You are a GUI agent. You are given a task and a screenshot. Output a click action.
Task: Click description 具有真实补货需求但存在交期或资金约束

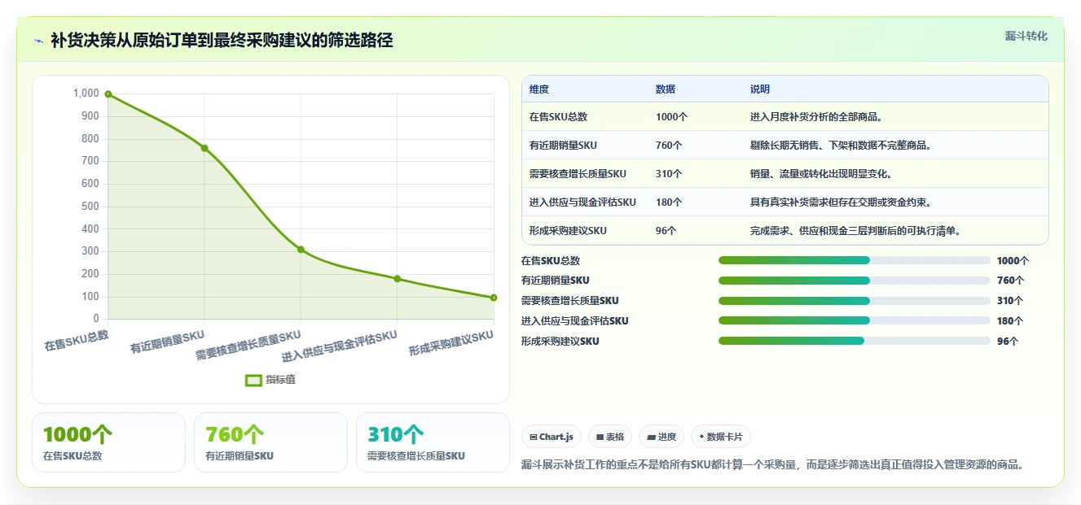(x=841, y=202)
